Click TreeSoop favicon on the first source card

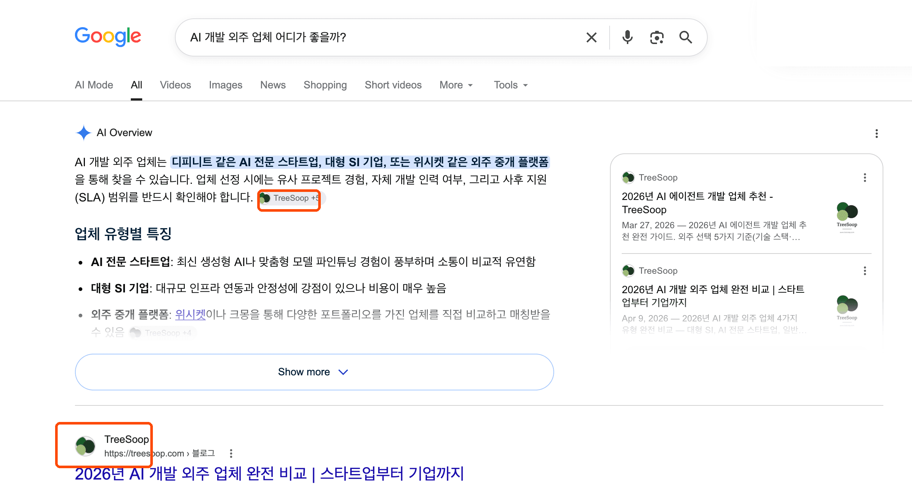628,178
